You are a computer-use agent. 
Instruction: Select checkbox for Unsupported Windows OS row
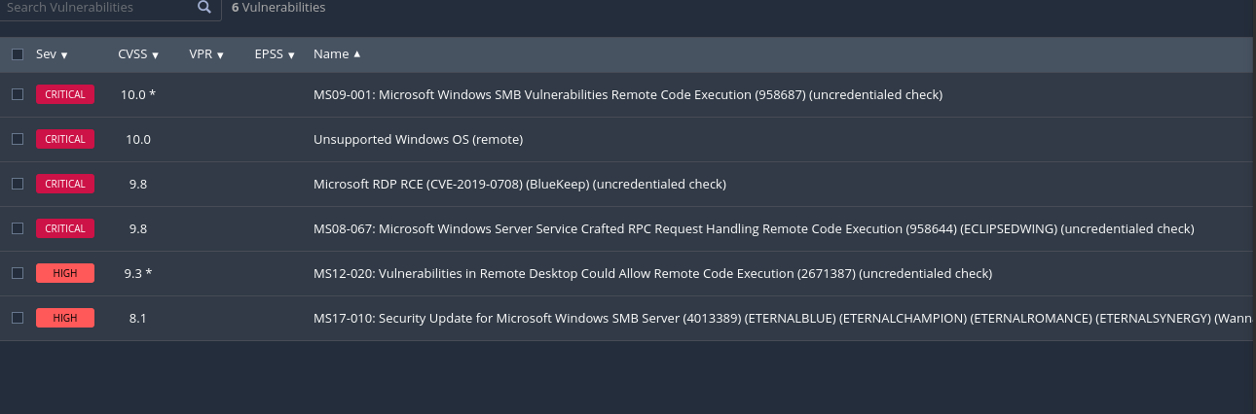pyautogui.click(x=18, y=139)
